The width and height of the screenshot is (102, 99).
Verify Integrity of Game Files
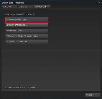pos(27,36)
